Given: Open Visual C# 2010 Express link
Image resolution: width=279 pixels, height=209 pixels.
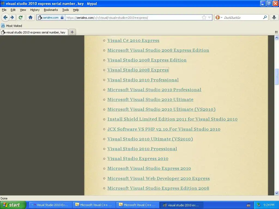Looking at the screenshot, I should [x=133, y=41].
